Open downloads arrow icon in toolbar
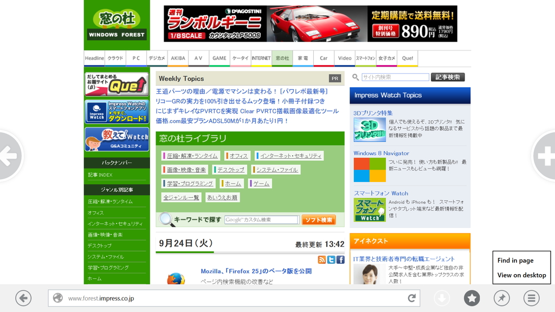Viewport: 555px width, 312px height. (442, 298)
